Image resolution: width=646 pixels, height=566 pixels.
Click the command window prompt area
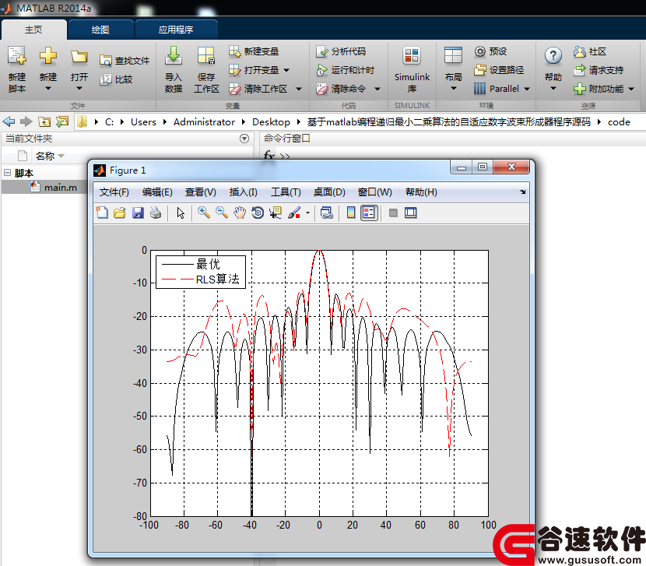tap(285, 156)
